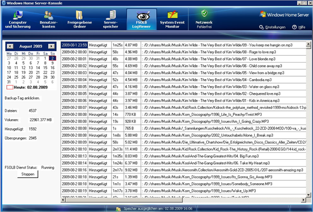The image size is (313, 212).
Task: Select row with Alone_I_Break.mp3
Action: click(183, 135)
